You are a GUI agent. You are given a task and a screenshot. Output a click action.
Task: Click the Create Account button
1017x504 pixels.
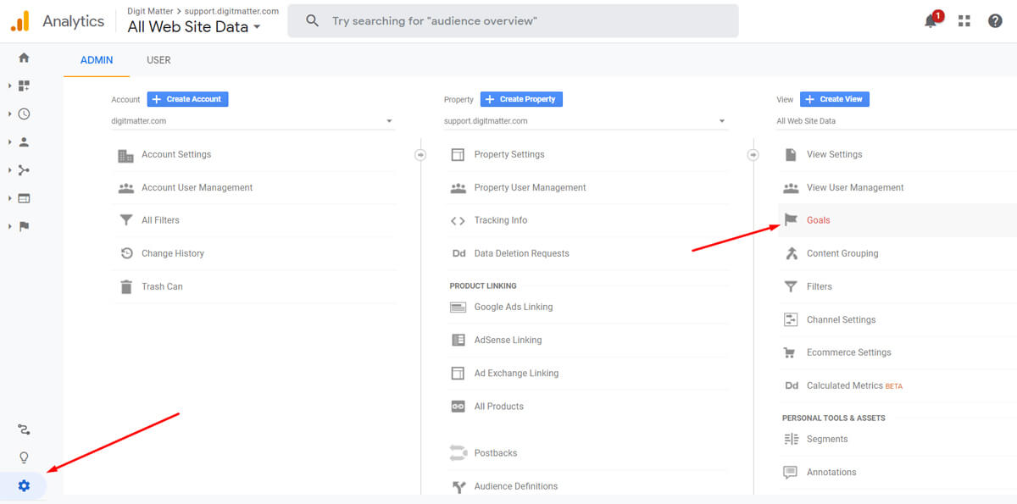click(x=187, y=99)
